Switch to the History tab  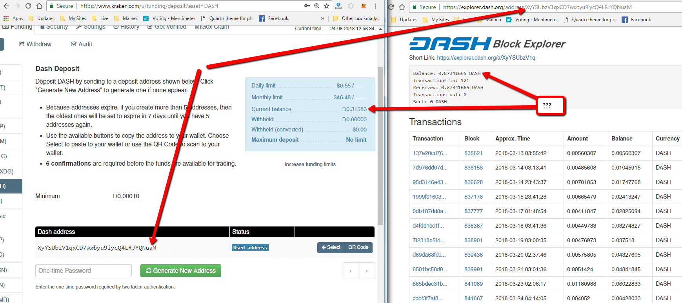coord(126,27)
